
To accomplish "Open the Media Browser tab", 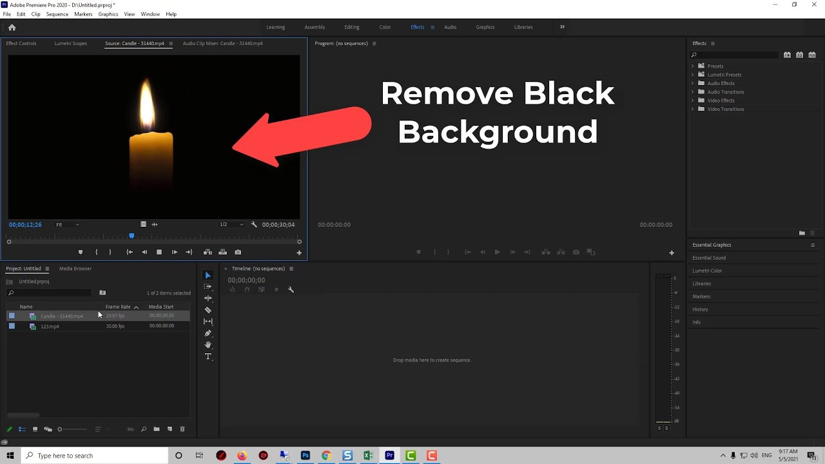I will tap(75, 268).
